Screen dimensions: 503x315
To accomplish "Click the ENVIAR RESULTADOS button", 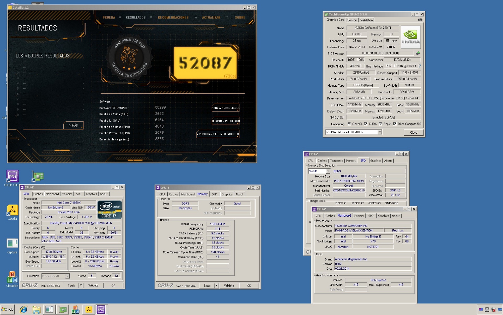I will (x=226, y=108).
